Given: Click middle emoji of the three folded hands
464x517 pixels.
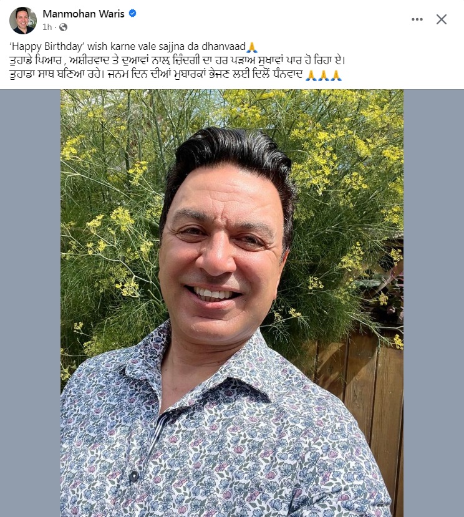Looking at the screenshot, I should pyautogui.click(x=324, y=75).
